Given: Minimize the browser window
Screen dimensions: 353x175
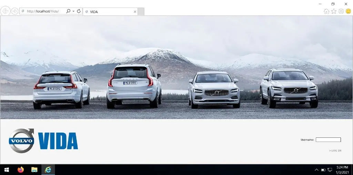Looking at the screenshot, I should [320, 4].
